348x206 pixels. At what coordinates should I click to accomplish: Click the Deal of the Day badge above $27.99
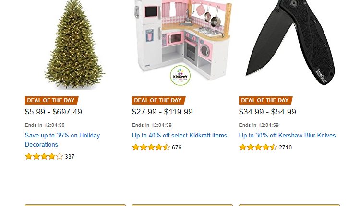pos(158,100)
